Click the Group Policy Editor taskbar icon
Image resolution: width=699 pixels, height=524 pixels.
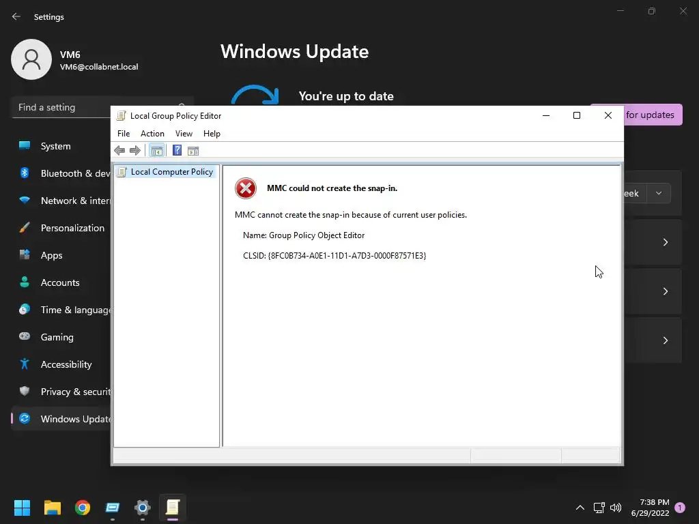point(173,508)
